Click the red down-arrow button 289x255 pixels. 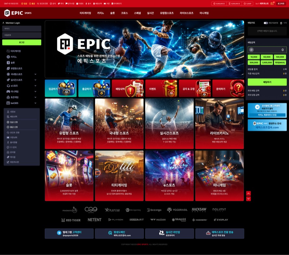point(248,199)
